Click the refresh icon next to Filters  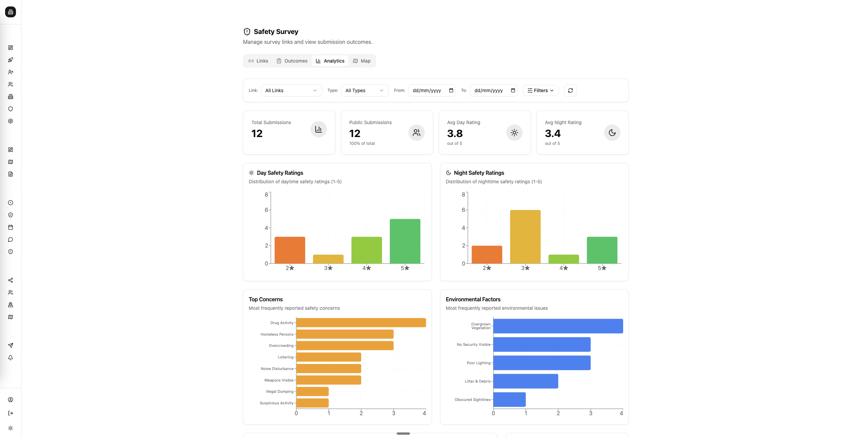[x=570, y=90]
